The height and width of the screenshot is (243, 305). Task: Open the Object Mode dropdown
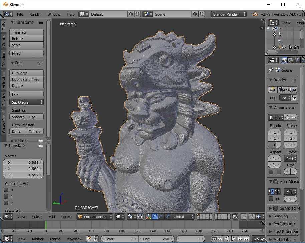95,217
